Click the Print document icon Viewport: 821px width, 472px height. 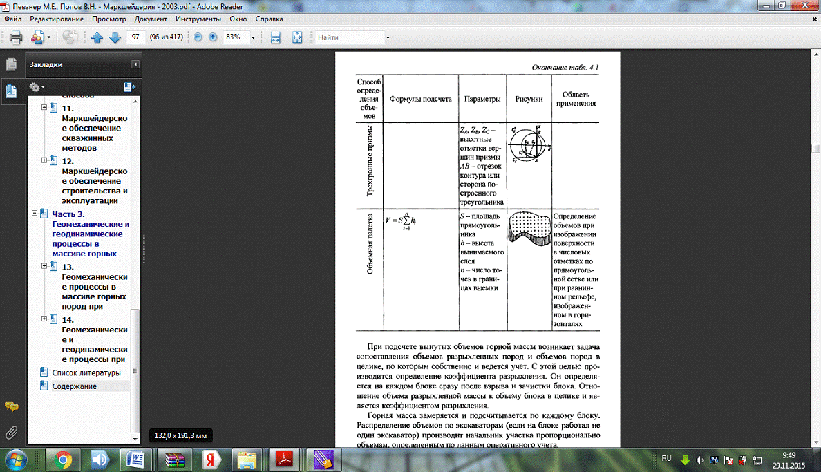[16, 37]
